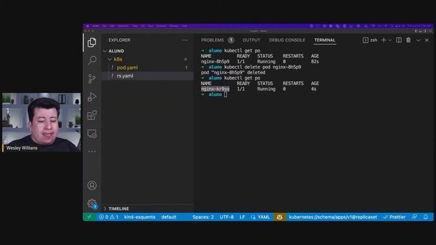Click the 82s AGE value
The image size is (436, 245).
pyautogui.click(x=315, y=62)
